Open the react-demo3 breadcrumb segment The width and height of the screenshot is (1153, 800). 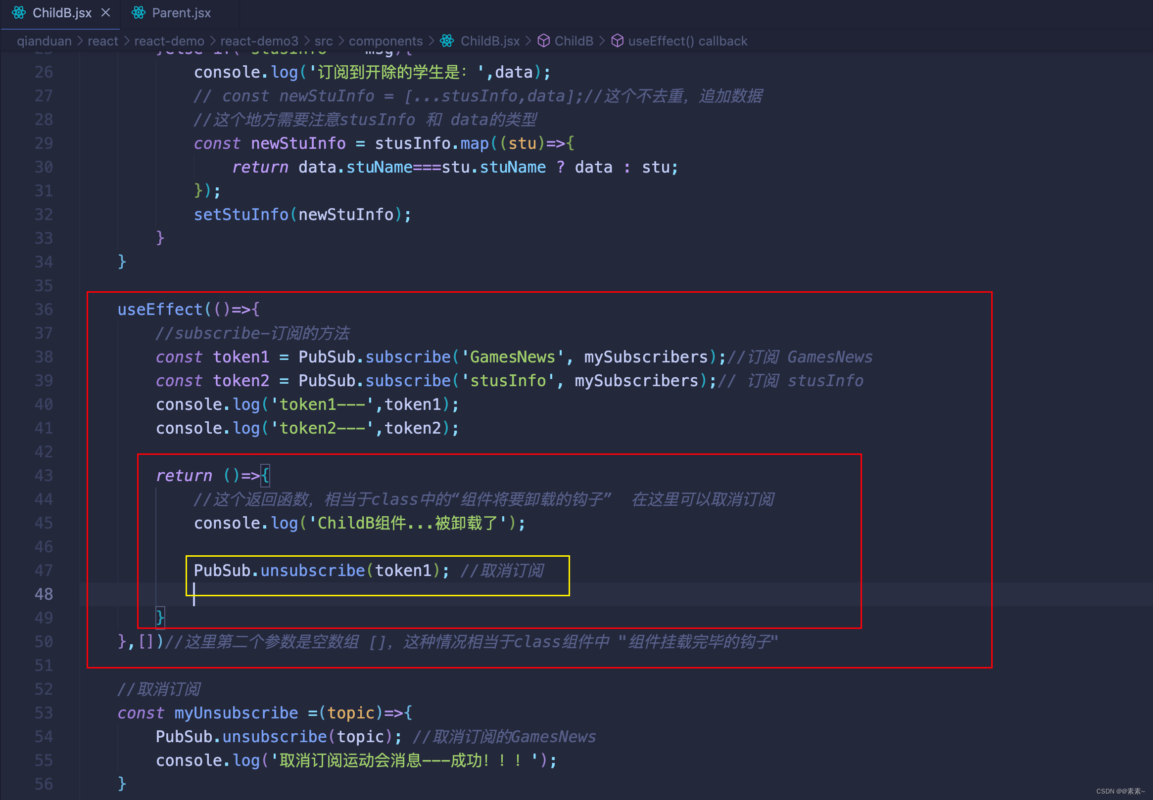[x=259, y=41]
